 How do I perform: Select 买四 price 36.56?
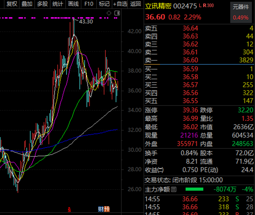pyautogui.click(x=190, y=93)
